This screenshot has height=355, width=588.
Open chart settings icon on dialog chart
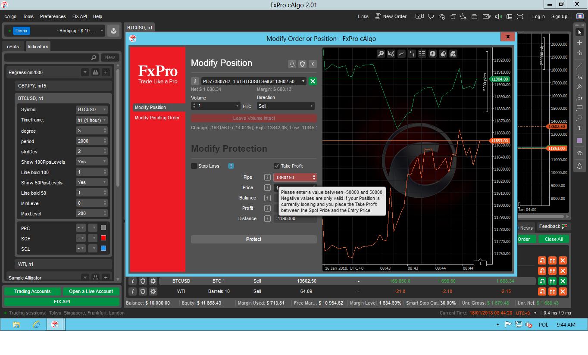[x=391, y=53]
